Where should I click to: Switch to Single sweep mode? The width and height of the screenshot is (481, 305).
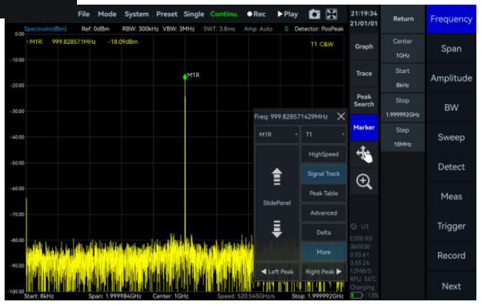tap(194, 14)
